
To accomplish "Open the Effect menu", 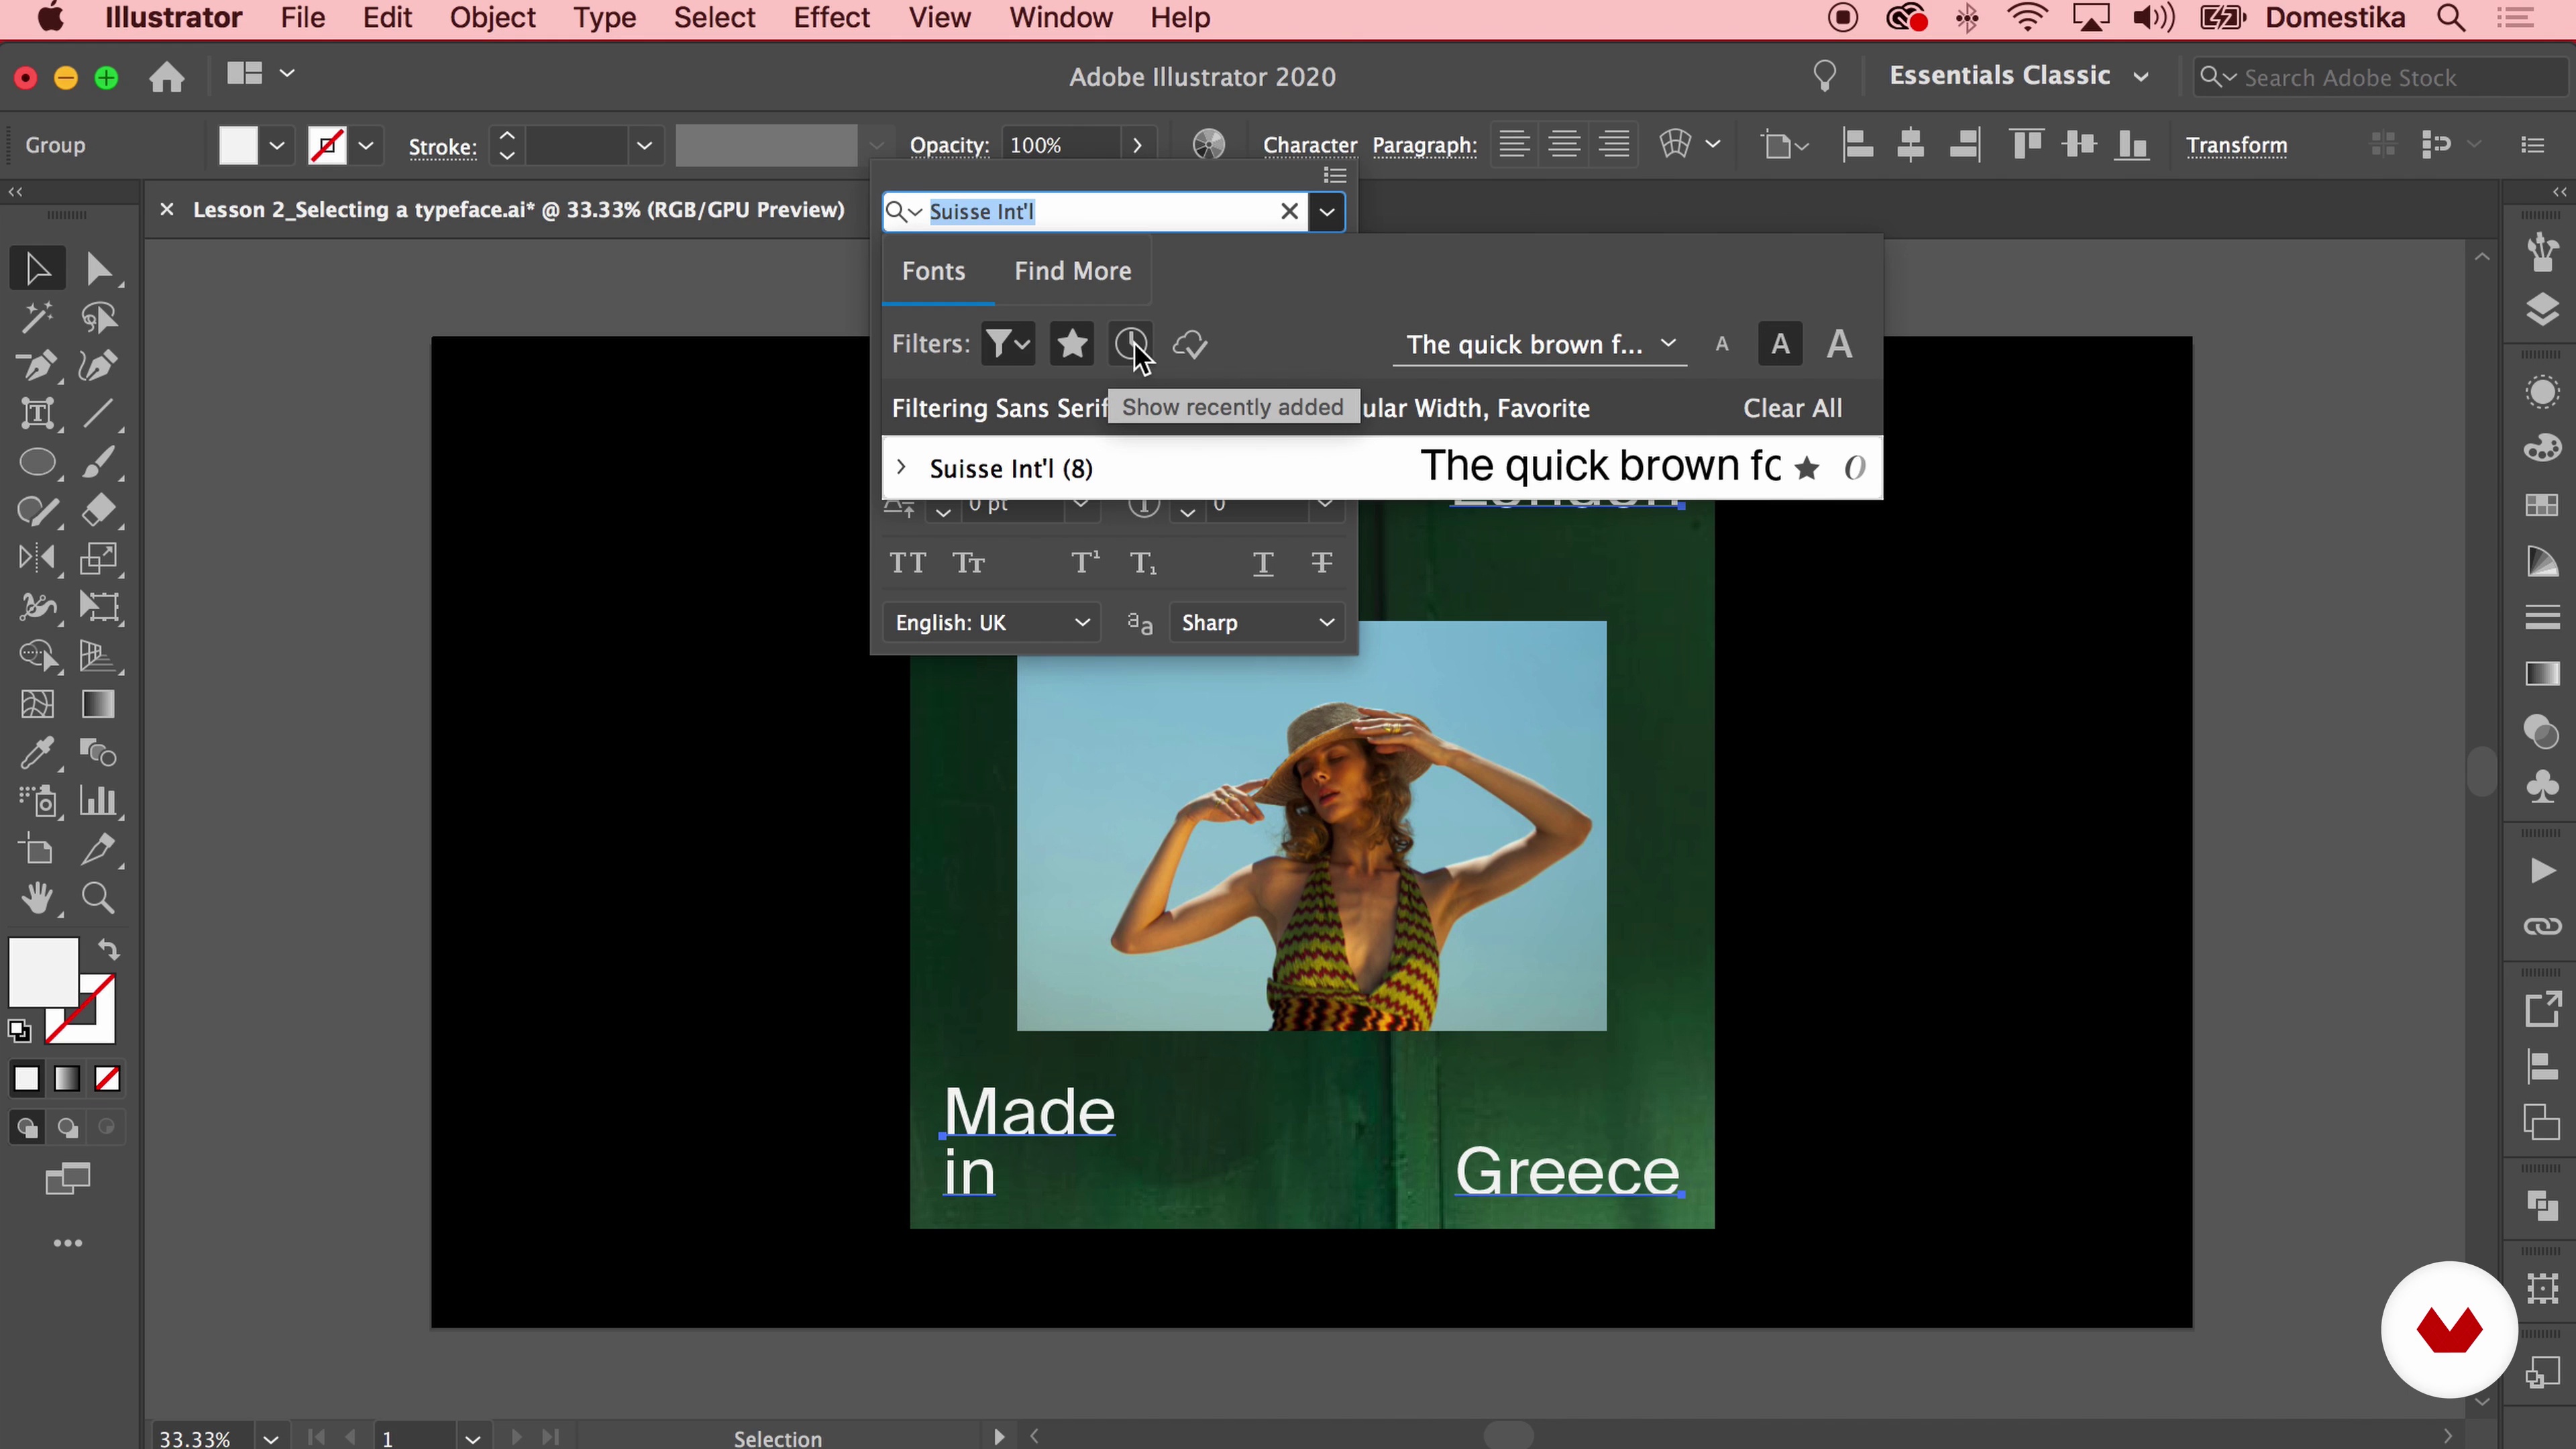I will click(x=831, y=18).
